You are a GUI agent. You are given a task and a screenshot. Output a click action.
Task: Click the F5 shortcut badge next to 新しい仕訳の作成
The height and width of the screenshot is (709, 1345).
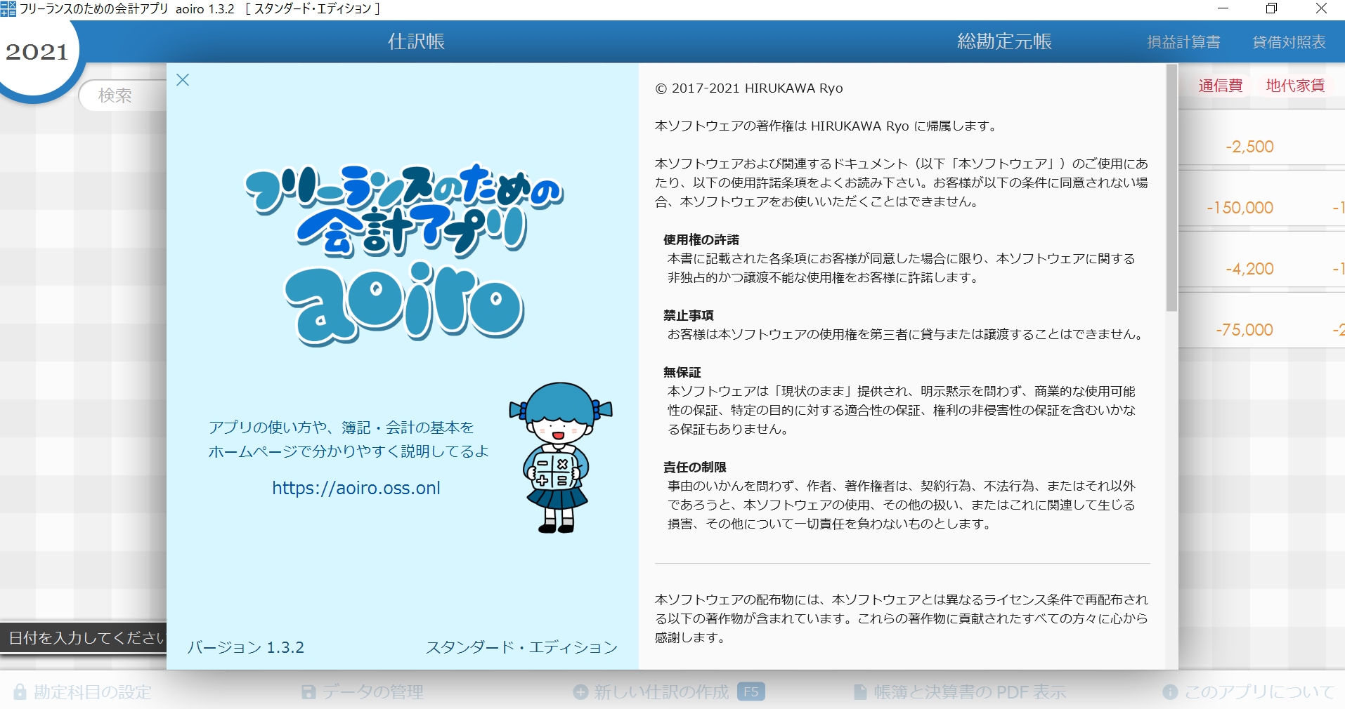click(x=751, y=691)
